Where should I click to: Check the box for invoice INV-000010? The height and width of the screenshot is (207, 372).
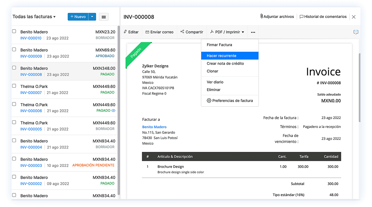(14, 31)
